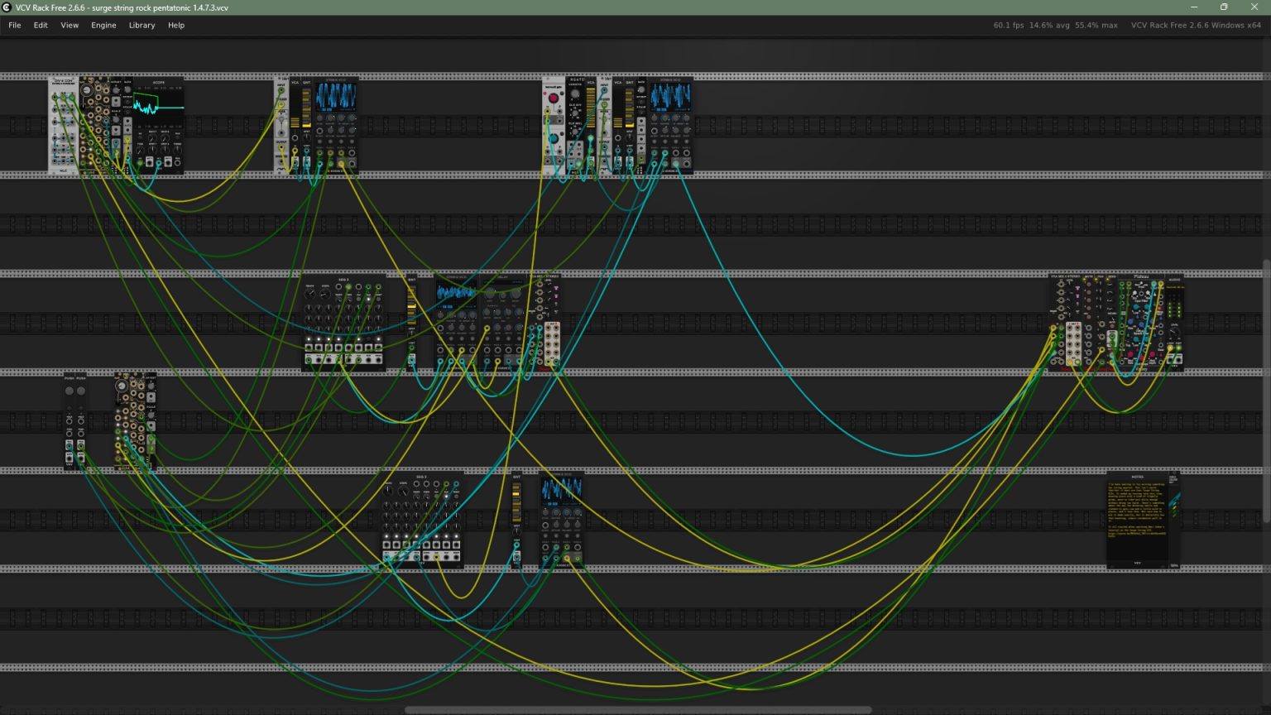Click the '60.1 fps' performance readout

(x=1010, y=25)
